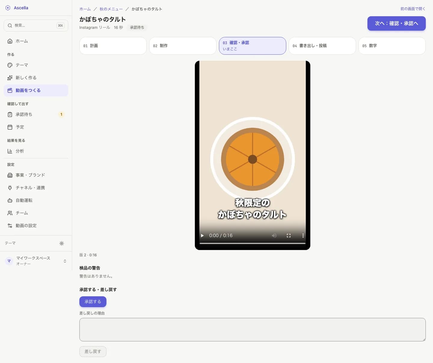Switch to the 05 数字 step
The width and height of the screenshot is (433, 363).
pyautogui.click(x=392, y=46)
